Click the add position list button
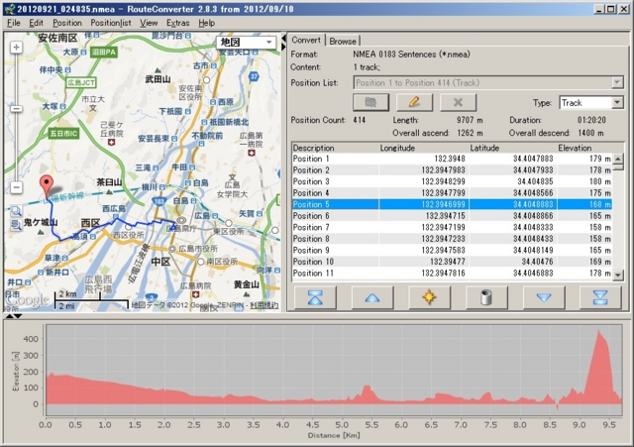 [x=370, y=102]
